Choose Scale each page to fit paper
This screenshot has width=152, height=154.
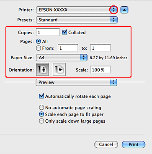41,114
